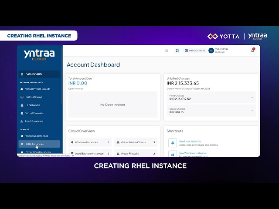Click the Cloud Overview heading
Viewport: 279px width, 209px height.
point(82,131)
